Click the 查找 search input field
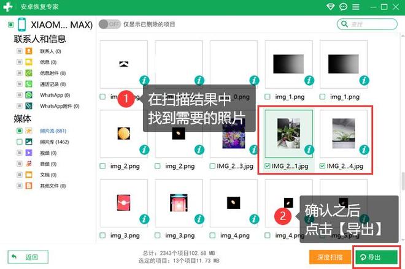This screenshot has width=405, height=269. point(367,24)
